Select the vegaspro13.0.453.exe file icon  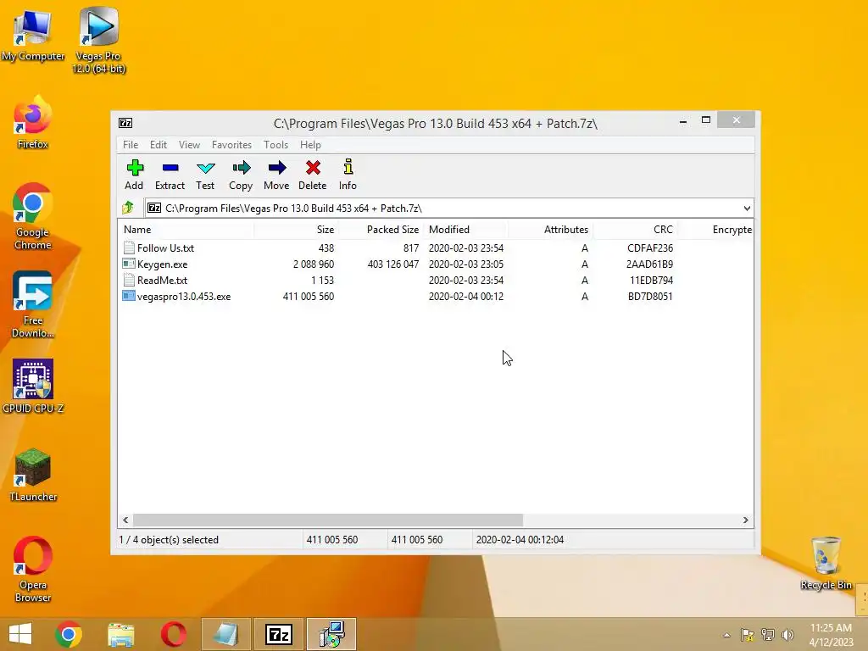click(129, 296)
